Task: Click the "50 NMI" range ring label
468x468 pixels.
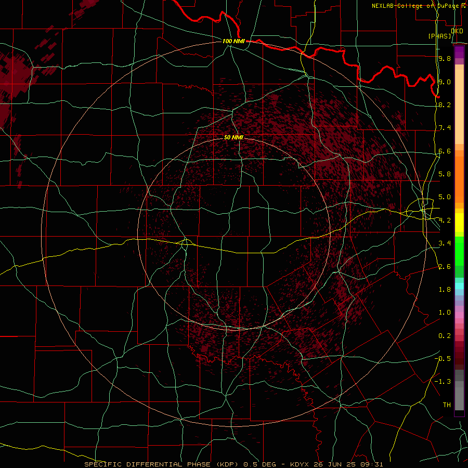Action: point(233,137)
